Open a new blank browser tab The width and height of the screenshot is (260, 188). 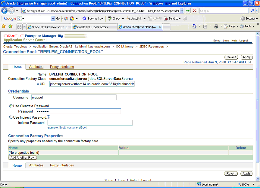[x=167, y=27]
